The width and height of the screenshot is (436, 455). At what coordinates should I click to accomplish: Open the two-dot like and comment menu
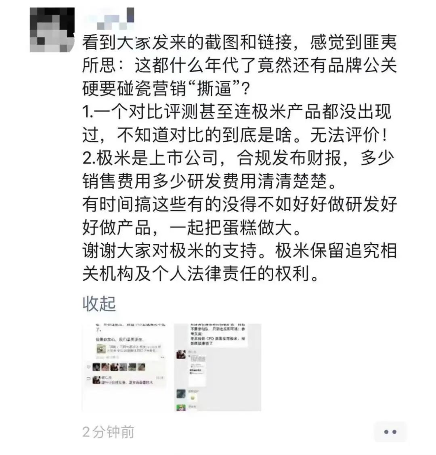[x=390, y=432]
